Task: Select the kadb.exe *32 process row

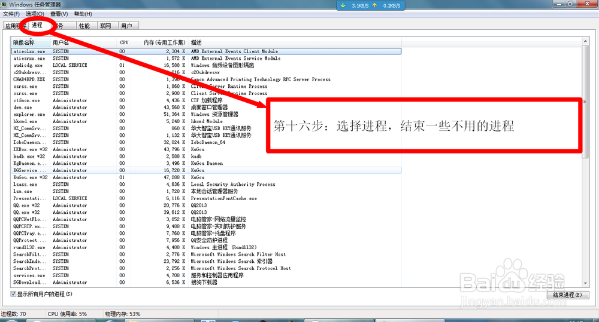Action: [206, 157]
